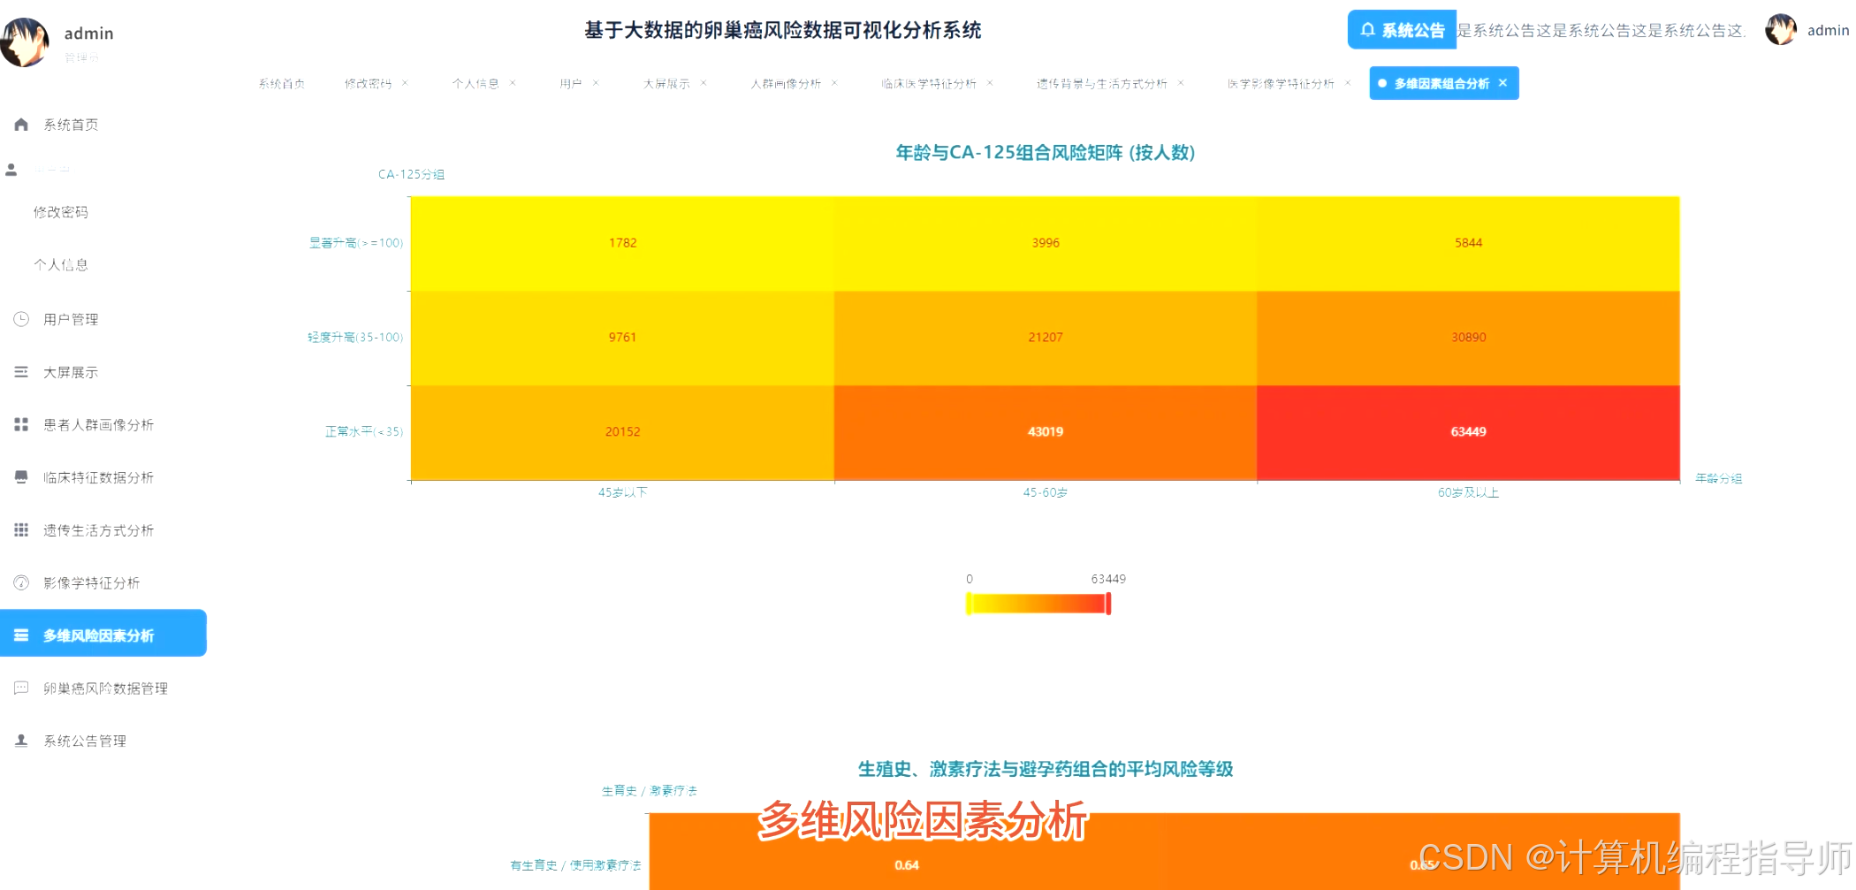1856x890 pixels.
Task: Click the bell icon in 系统公告 button
Action: tap(1367, 30)
